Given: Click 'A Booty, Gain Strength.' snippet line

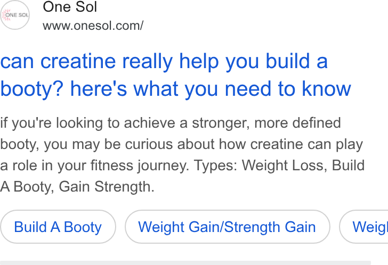Looking at the screenshot, I should pos(77,187).
